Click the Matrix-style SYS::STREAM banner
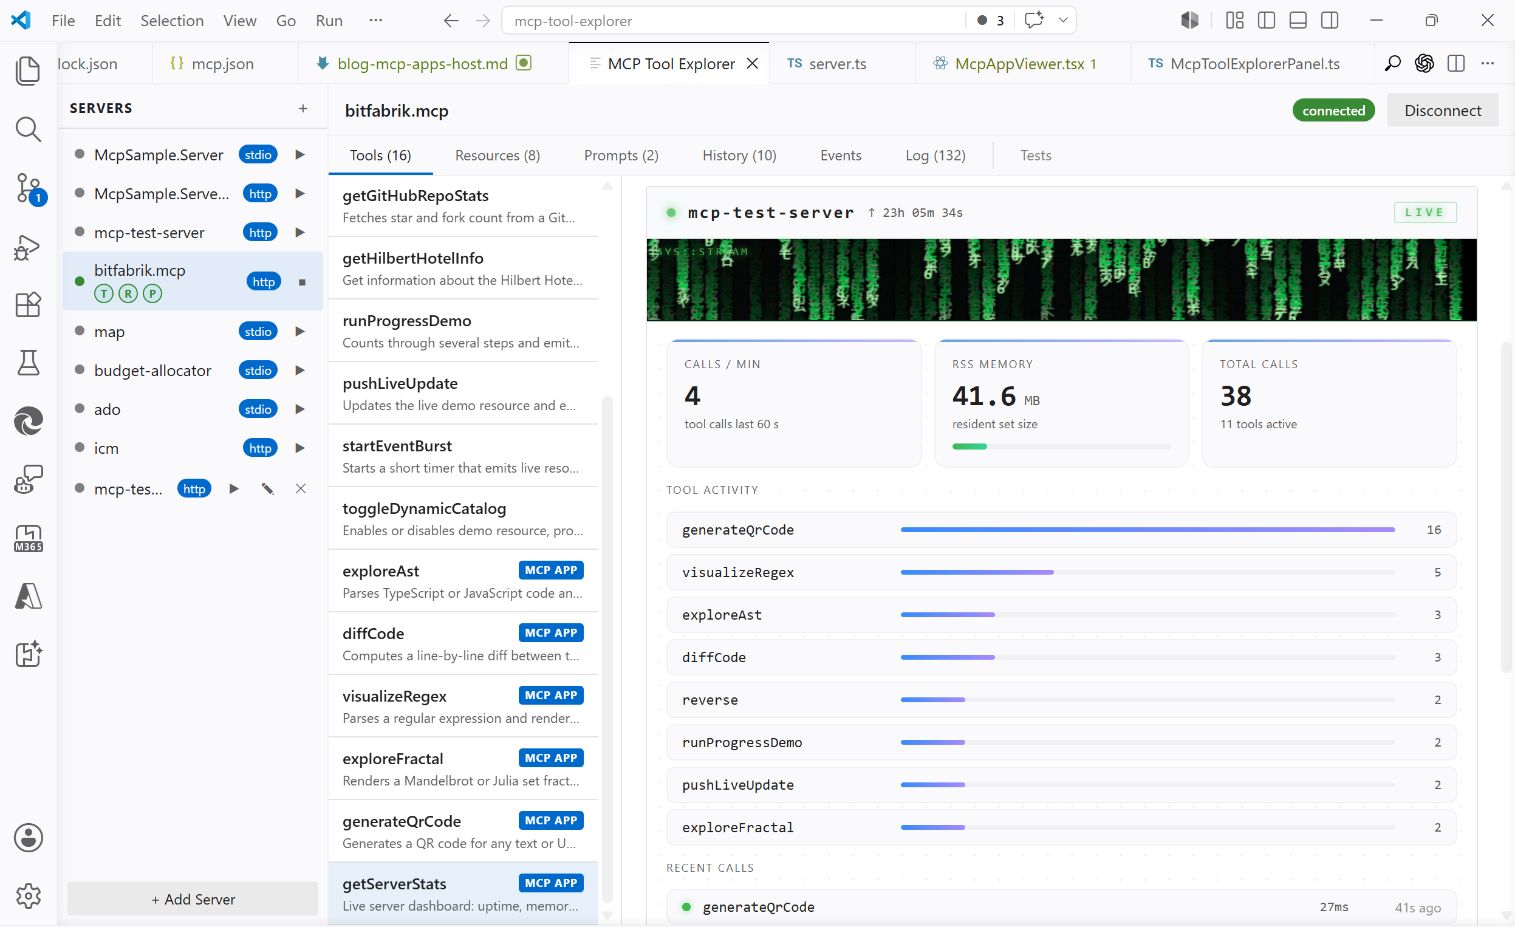Viewport: 1515px width, 927px height. click(x=1061, y=279)
